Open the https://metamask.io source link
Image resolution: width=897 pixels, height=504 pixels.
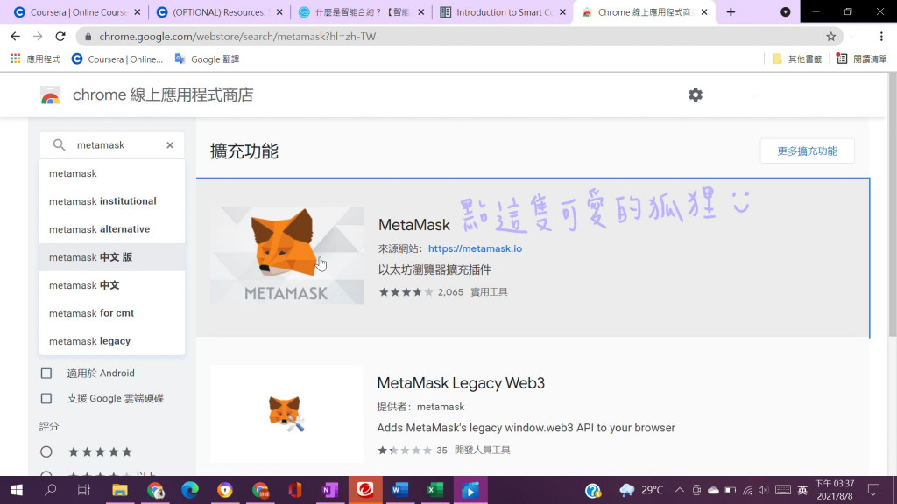click(475, 248)
